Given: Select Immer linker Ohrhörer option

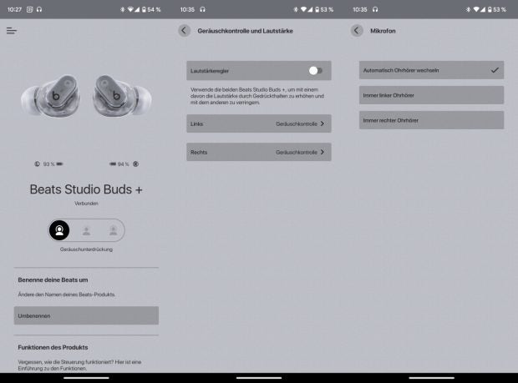Looking at the screenshot, I should click(431, 95).
